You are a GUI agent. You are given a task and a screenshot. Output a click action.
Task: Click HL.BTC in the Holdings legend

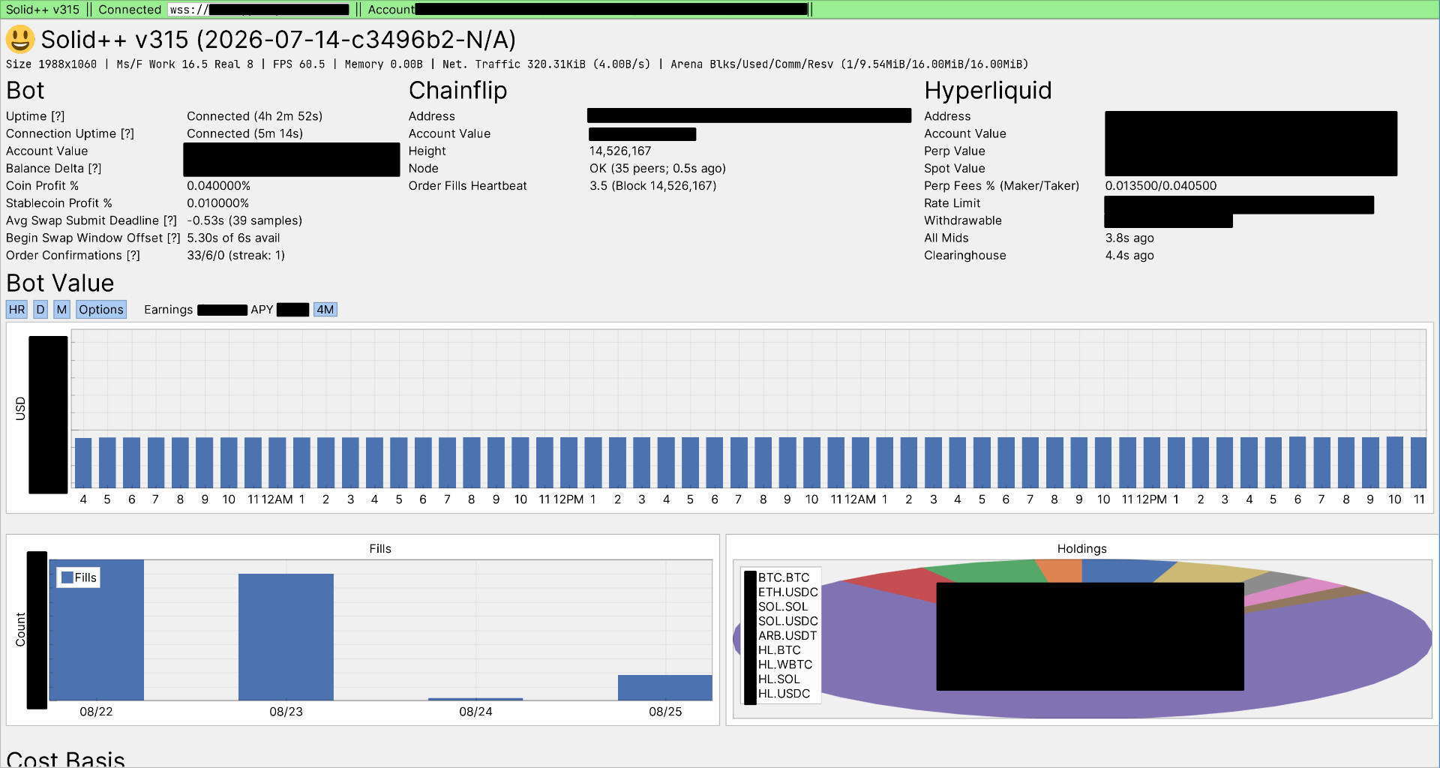click(x=779, y=650)
